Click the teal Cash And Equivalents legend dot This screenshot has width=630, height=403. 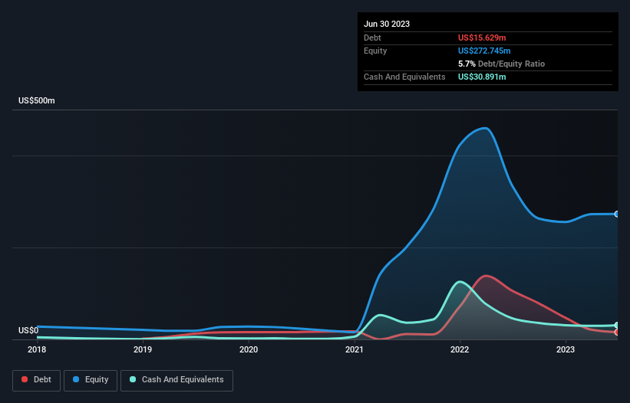click(133, 379)
